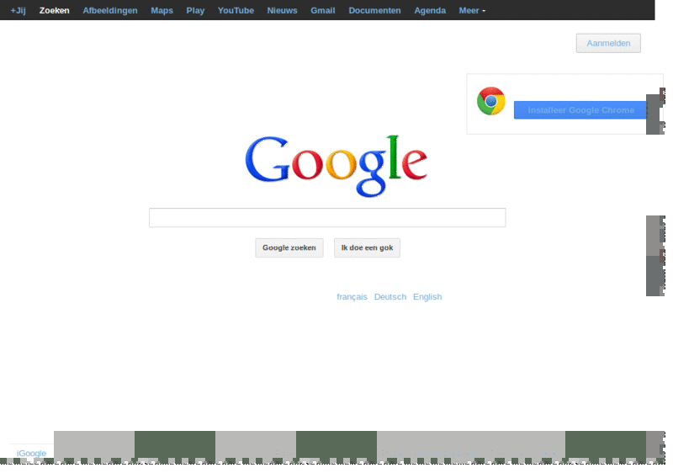The image size is (673, 473).
Task: Focus the Google search text field
Action: 327,218
